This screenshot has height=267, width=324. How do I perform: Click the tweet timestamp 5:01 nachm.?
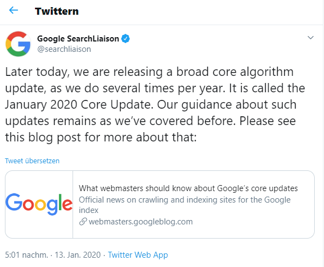pos(26,255)
